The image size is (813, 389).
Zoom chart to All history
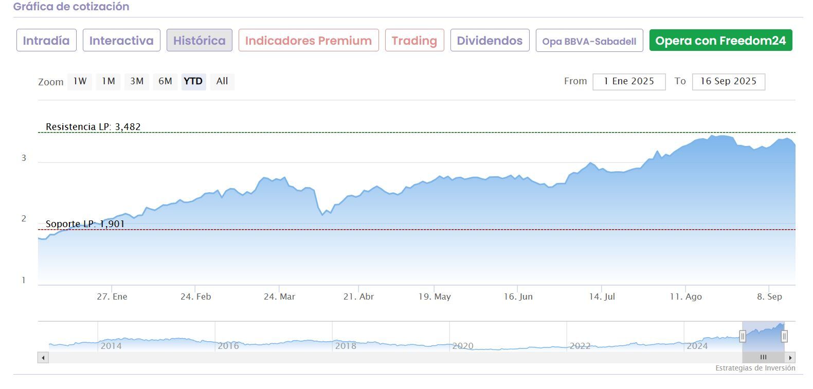pos(222,81)
